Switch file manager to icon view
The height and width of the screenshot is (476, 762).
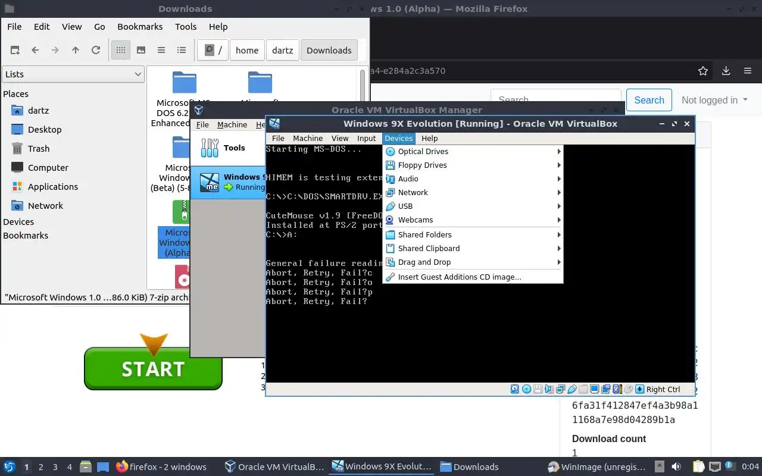121,51
